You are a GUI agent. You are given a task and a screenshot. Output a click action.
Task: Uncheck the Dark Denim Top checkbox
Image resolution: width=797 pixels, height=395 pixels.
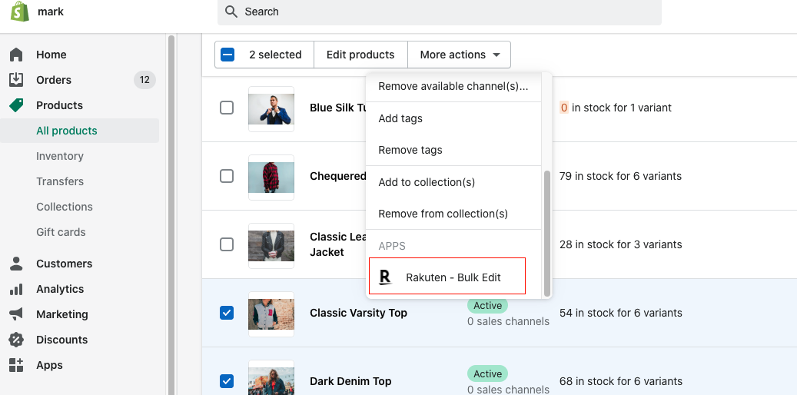pos(227,380)
